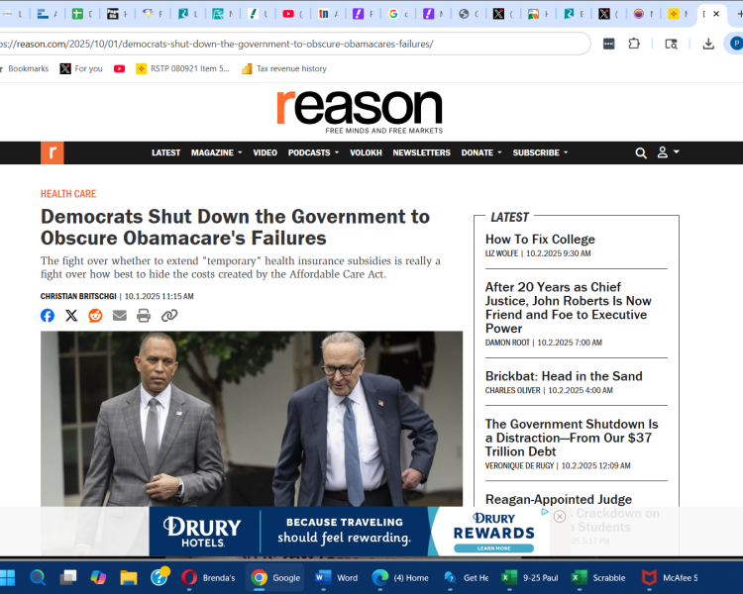This screenshot has width=743, height=594.
Task: Close the Drury Hotels ad banner
Action: tap(559, 517)
